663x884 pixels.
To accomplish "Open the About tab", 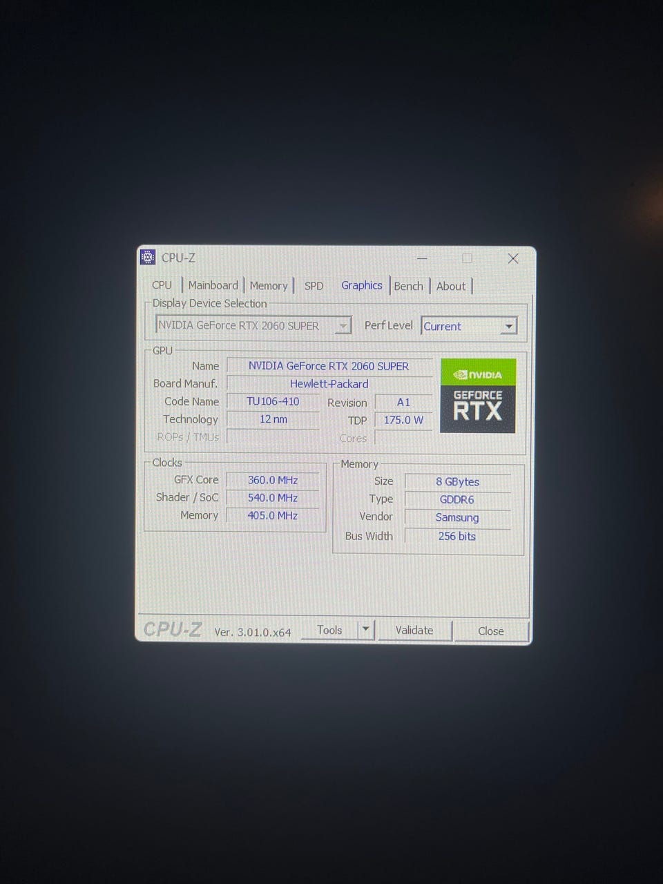I will point(451,286).
